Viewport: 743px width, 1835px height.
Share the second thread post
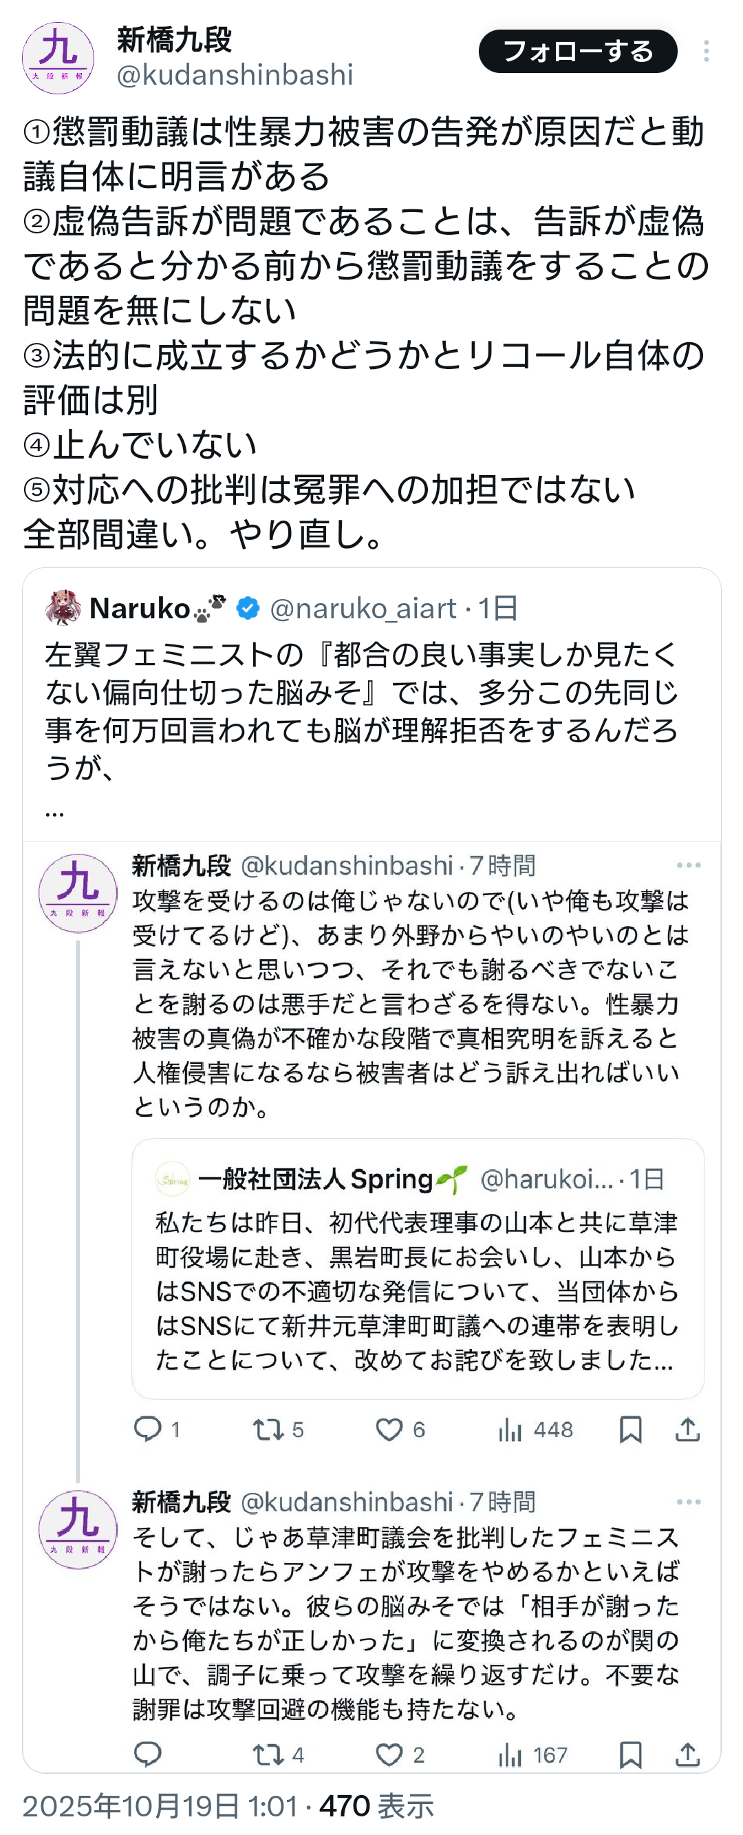coord(687,1754)
